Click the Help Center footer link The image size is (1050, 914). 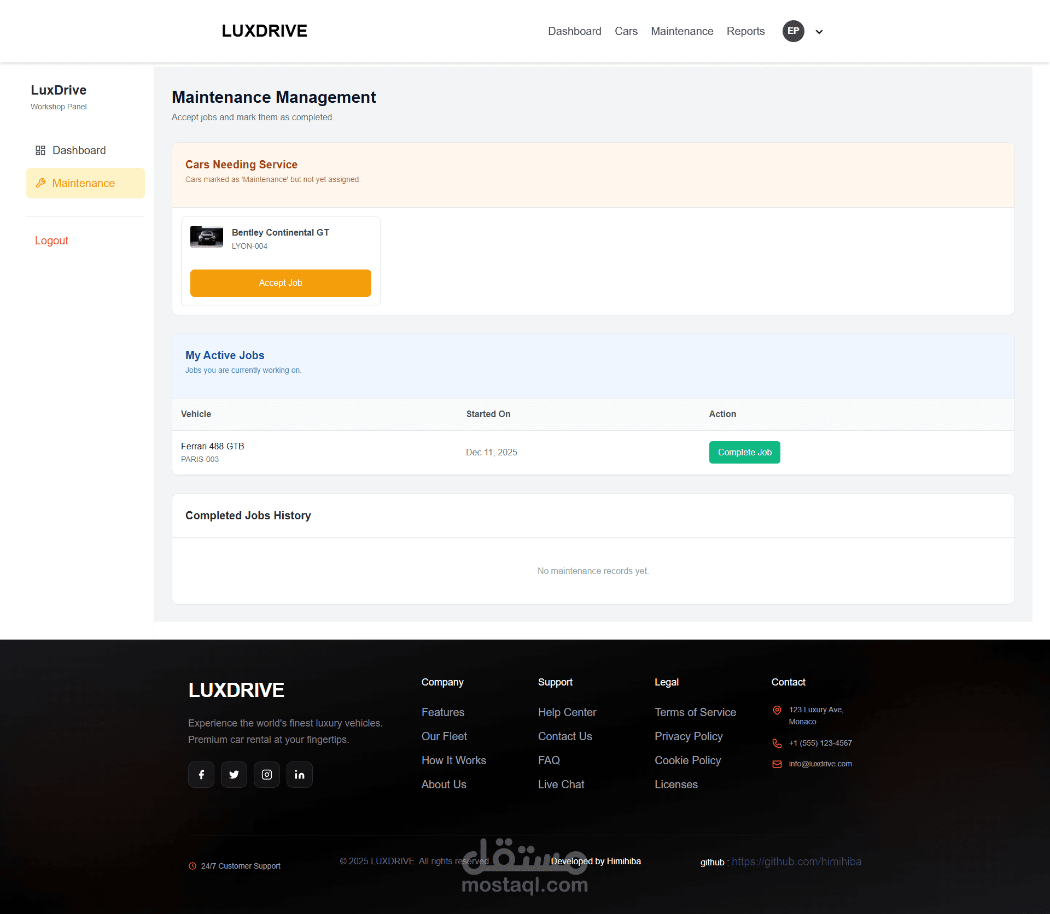tap(567, 712)
